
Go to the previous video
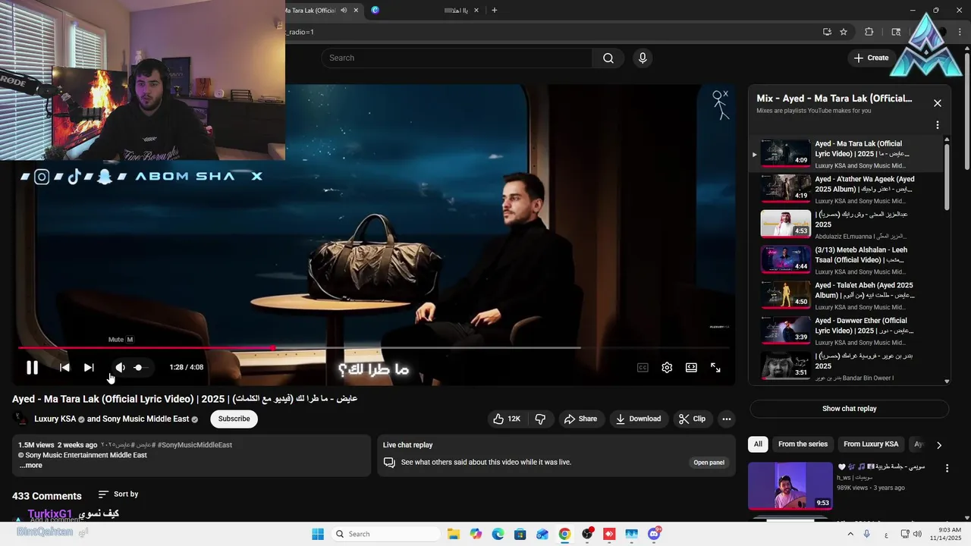(x=64, y=368)
